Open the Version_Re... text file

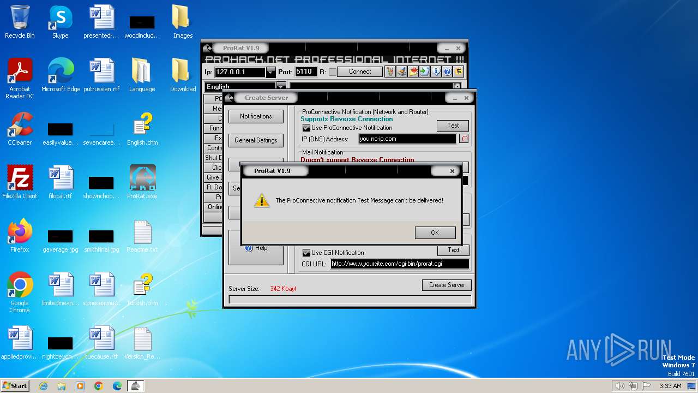coord(142,342)
